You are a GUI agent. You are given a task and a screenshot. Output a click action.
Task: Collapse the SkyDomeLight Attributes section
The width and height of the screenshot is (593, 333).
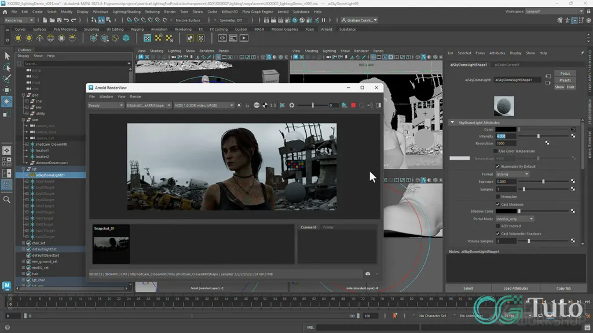click(x=452, y=123)
